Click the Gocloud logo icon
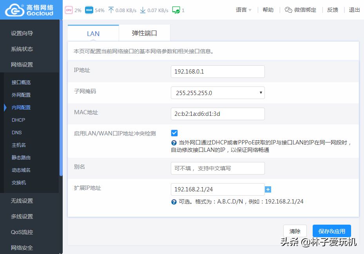 (14, 10)
